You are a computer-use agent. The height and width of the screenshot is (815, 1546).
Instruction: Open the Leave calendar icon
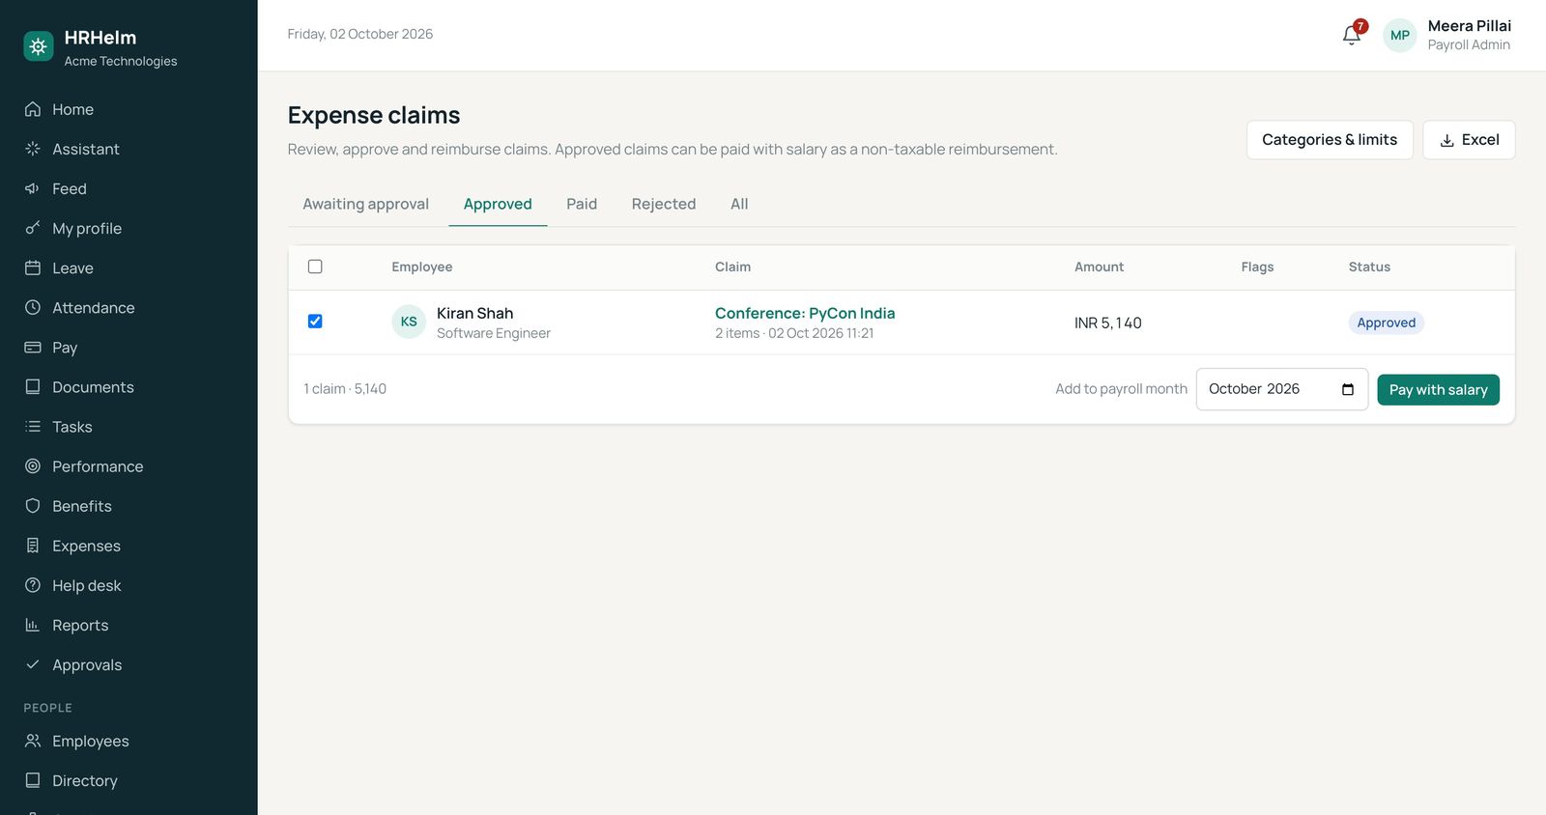point(33,267)
